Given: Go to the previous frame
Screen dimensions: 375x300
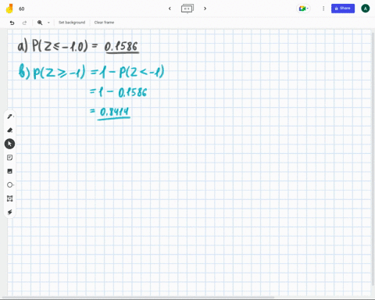Looking at the screenshot, I should pos(170,9).
